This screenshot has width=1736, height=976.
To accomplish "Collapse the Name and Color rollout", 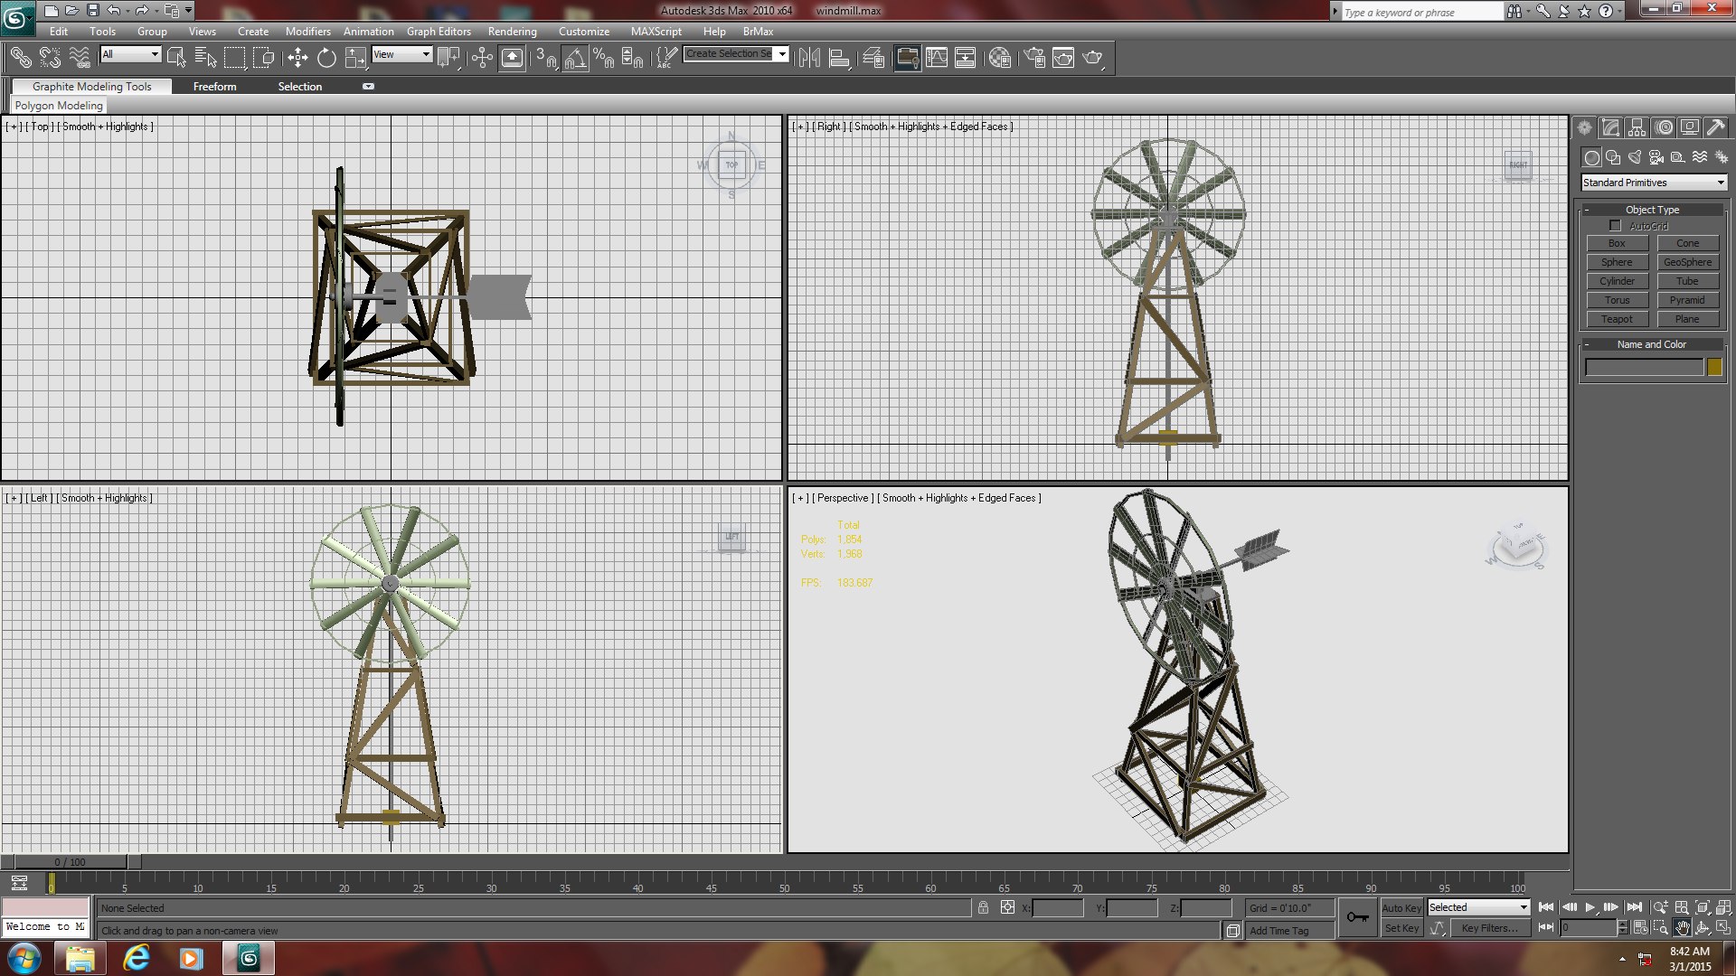I will click(1652, 344).
